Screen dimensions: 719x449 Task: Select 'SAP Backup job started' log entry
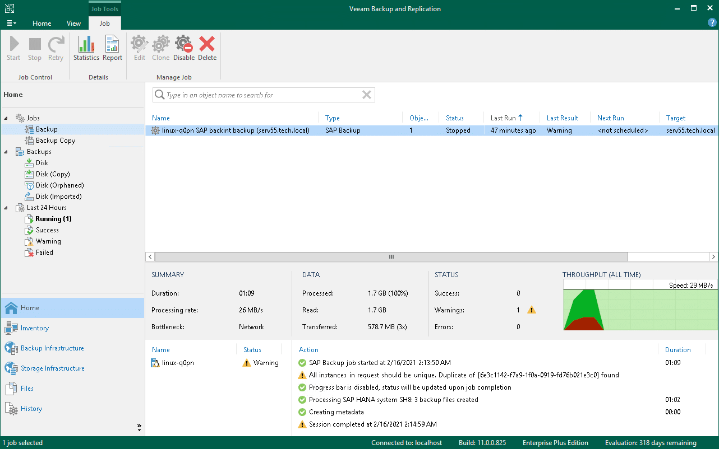point(380,363)
